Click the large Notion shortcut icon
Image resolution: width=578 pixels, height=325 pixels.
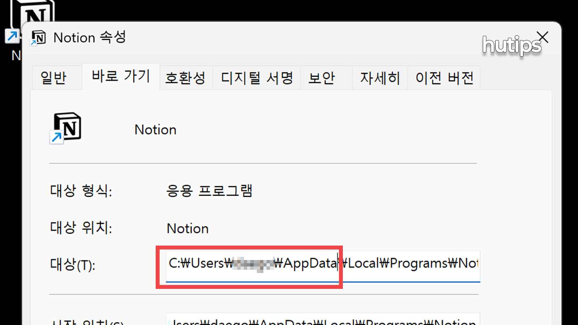pyautogui.click(x=66, y=129)
